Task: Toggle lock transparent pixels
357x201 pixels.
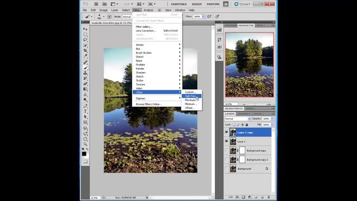Action: coord(234,125)
